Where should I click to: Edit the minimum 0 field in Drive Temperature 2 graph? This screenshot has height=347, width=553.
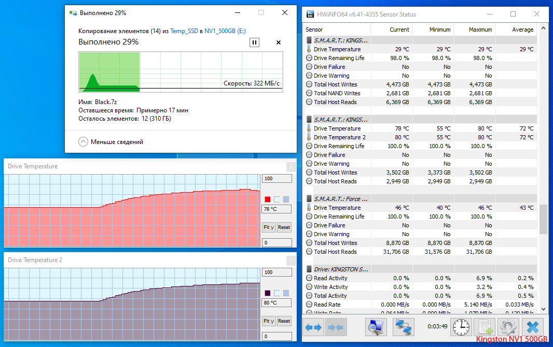point(277,336)
